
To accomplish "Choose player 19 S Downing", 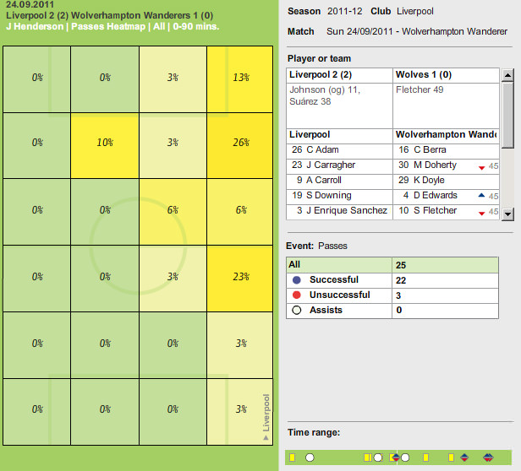I will (340, 195).
